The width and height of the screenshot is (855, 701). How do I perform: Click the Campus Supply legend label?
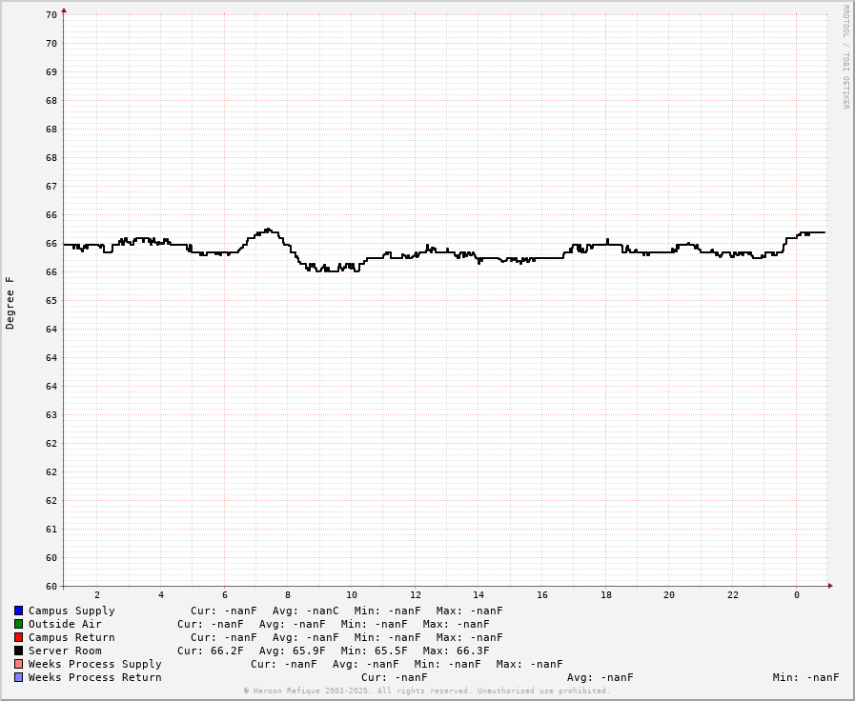pyautogui.click(x=71, y=611)
